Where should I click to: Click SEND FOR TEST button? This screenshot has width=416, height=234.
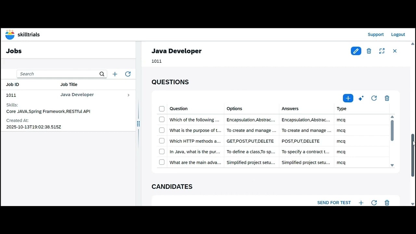click(x=334, y=203)
